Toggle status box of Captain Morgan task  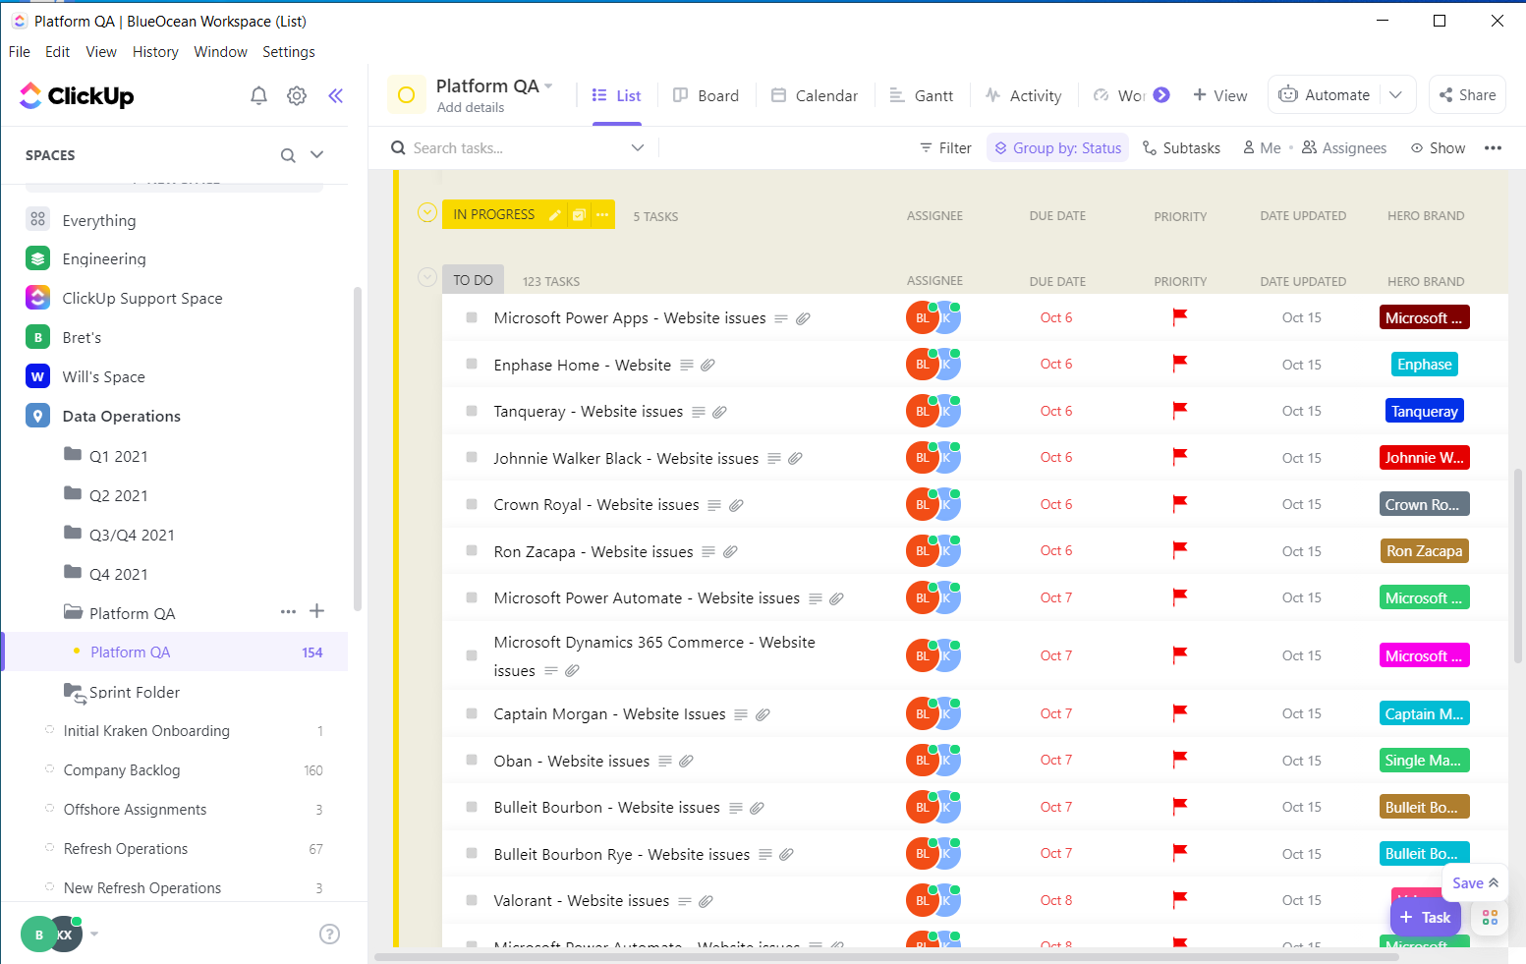[x=472, y=713]
